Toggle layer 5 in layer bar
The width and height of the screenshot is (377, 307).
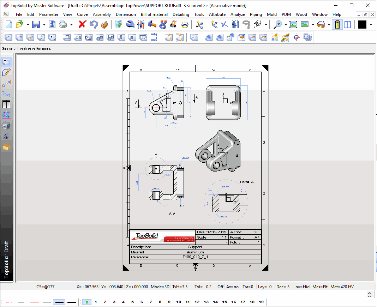pos(132,302)
